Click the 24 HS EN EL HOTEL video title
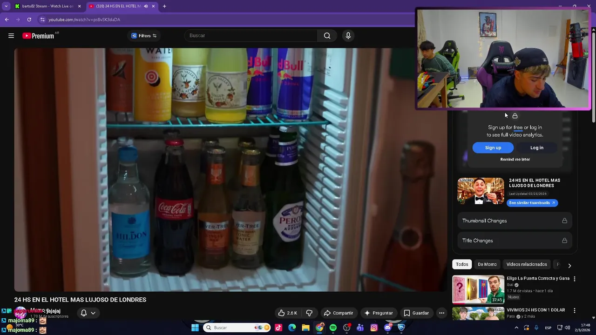Screen dimensions: 596x335 click(80, 300)
